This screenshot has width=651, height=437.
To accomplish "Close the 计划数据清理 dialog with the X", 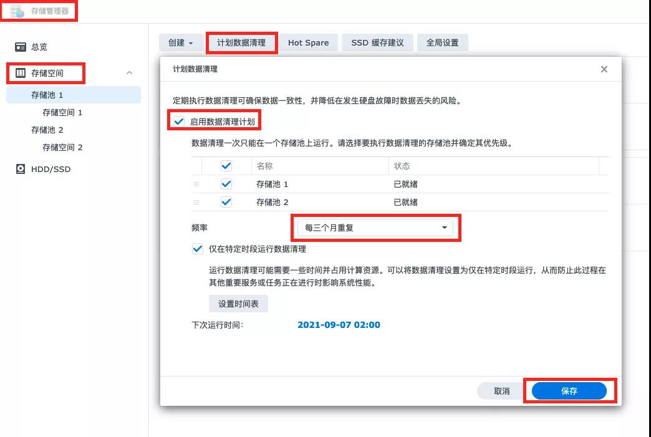I will pos(604,69).
